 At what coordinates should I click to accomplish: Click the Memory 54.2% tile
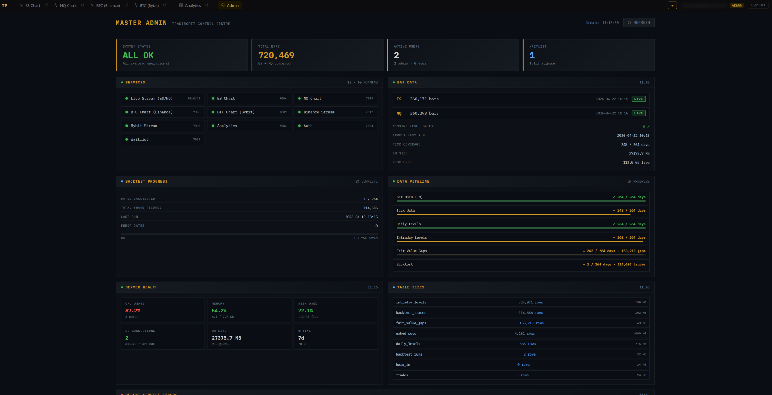pyautogui.click(x=249, y=310)
